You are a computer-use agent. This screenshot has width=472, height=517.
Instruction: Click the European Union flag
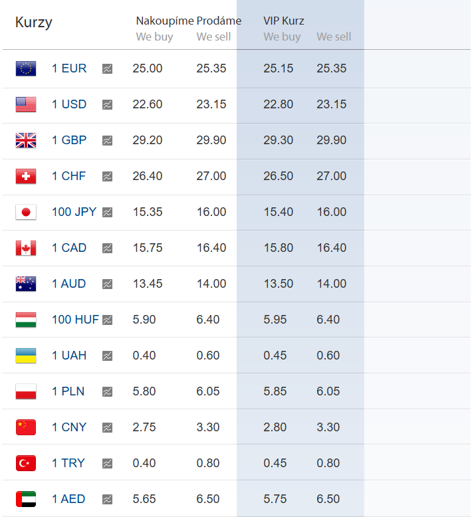pos(26,68)
